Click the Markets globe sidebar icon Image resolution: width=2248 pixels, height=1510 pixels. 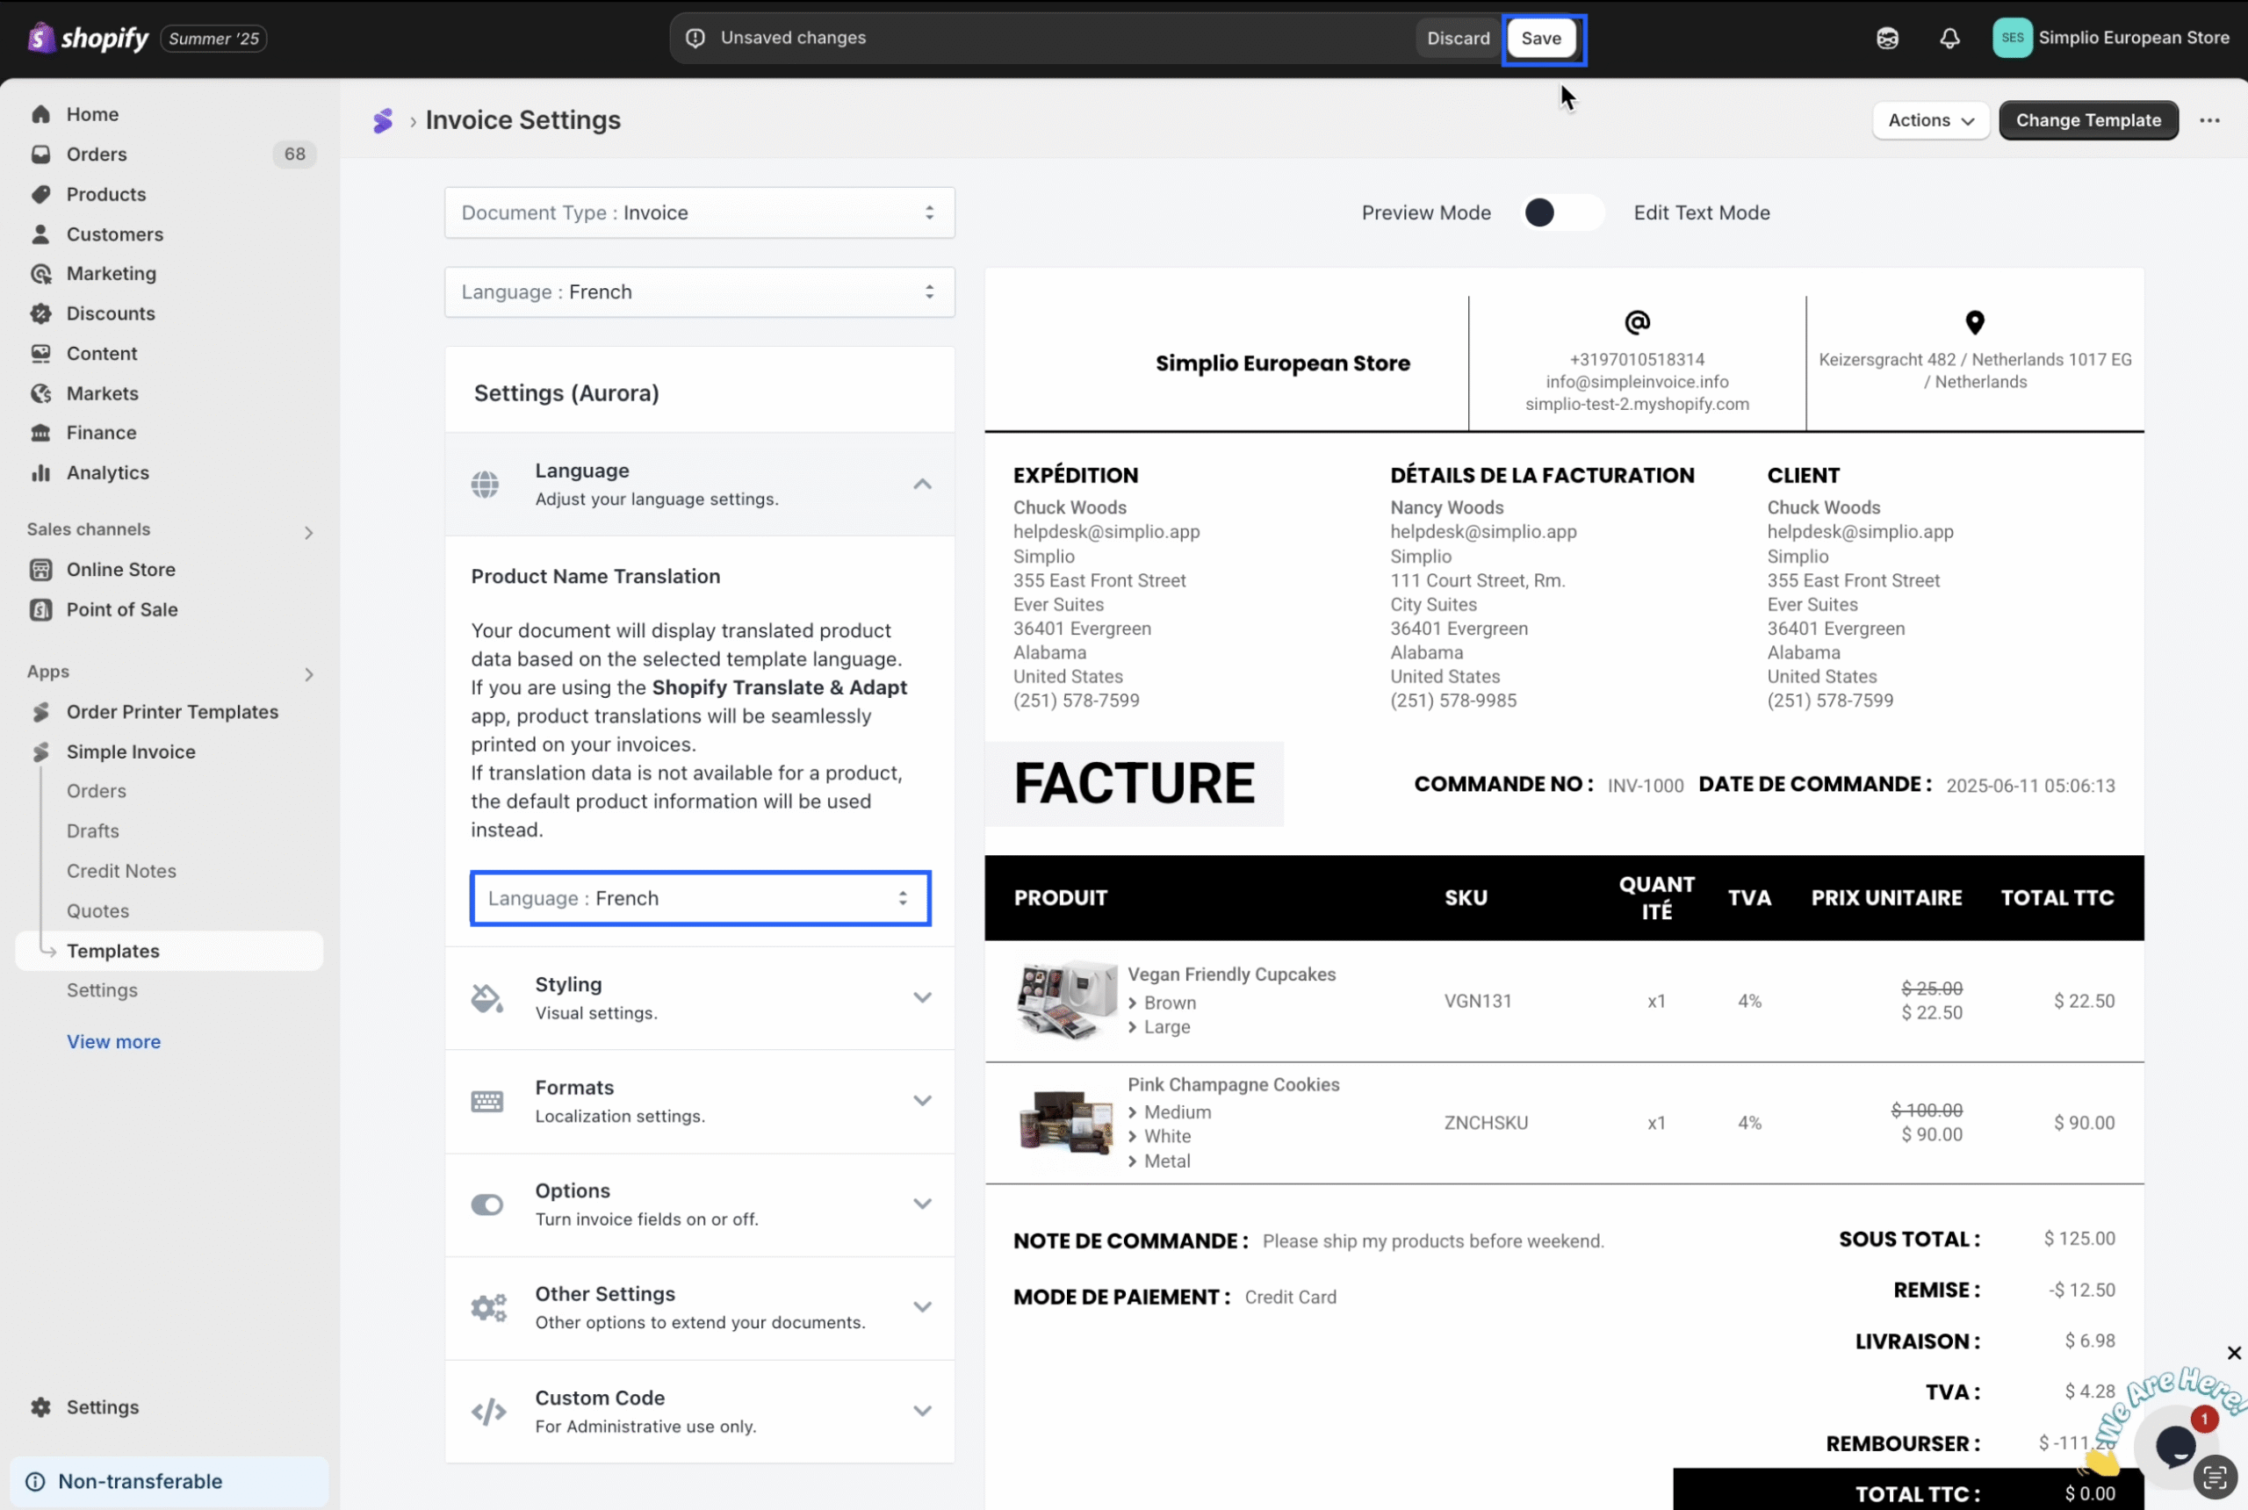pyautogui.click(x=40, y=394)
